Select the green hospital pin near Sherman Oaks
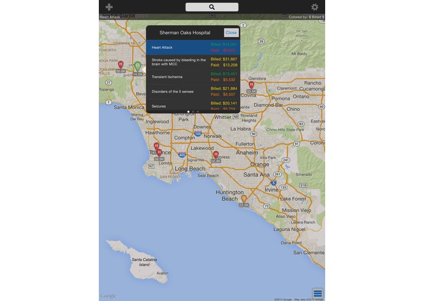Screen dimensions: 424x301 pyautogui.click(x=138, y=66)
